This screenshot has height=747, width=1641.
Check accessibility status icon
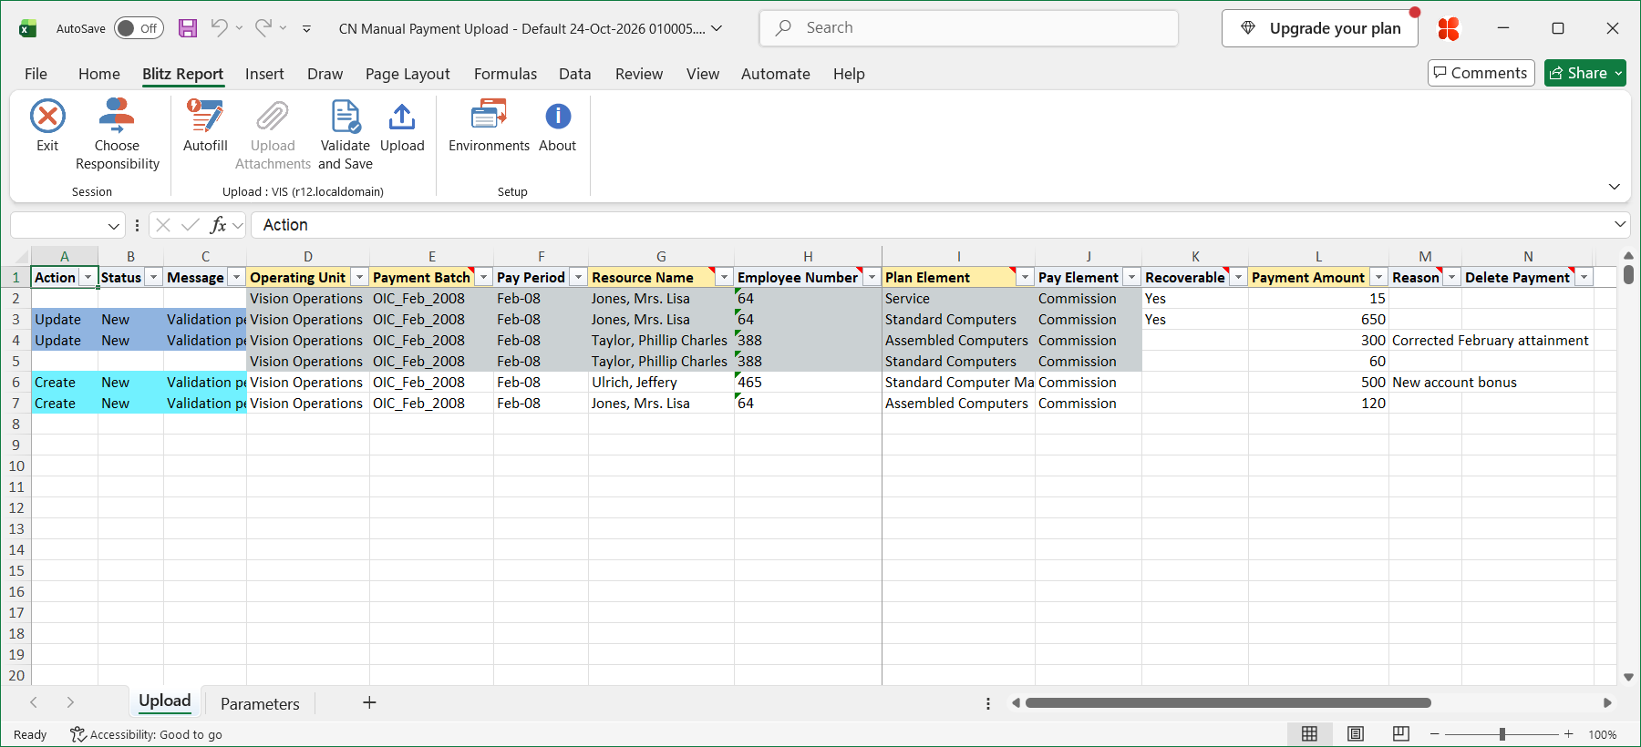point(78,734)
